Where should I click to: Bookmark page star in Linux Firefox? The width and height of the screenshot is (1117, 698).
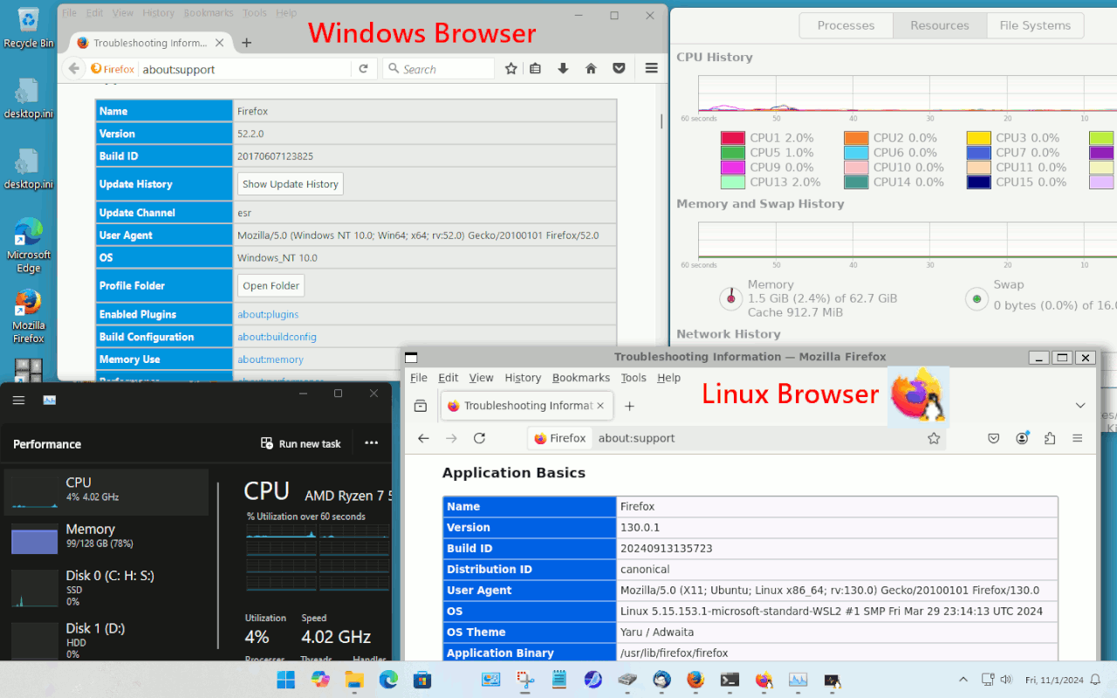(x=934, y=438)
